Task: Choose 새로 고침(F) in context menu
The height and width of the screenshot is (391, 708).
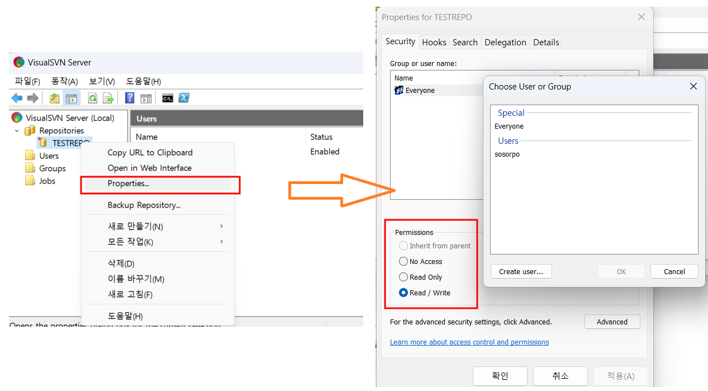Action: coord(130,294)
